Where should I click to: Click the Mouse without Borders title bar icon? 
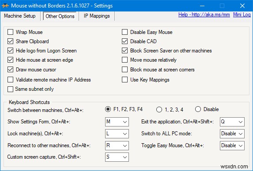[5, 6]
